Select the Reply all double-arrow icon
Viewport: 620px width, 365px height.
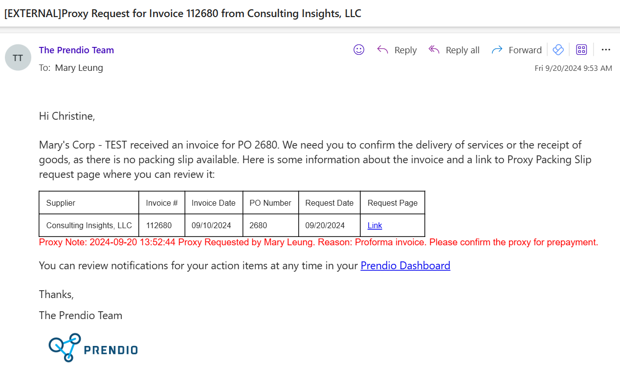pyautogui.click(x=433, y=49)
